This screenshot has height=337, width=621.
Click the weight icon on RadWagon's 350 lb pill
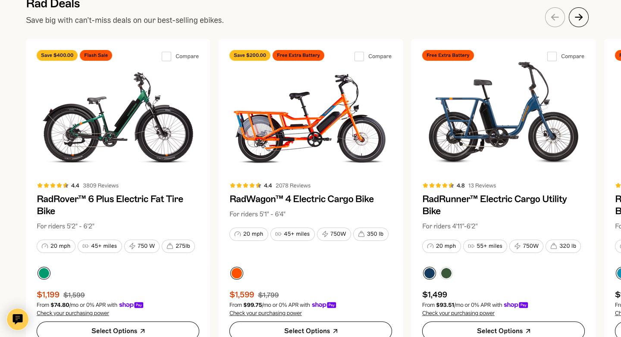click(x=361, y=234)
